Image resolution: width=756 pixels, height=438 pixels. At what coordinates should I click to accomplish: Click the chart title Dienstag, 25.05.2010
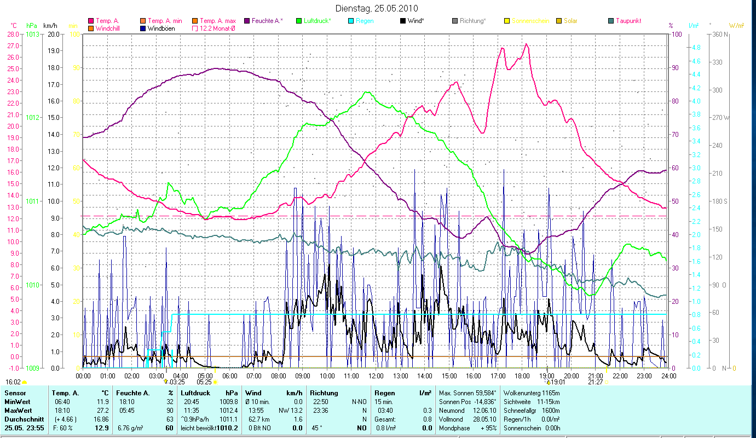coord(376,8)
